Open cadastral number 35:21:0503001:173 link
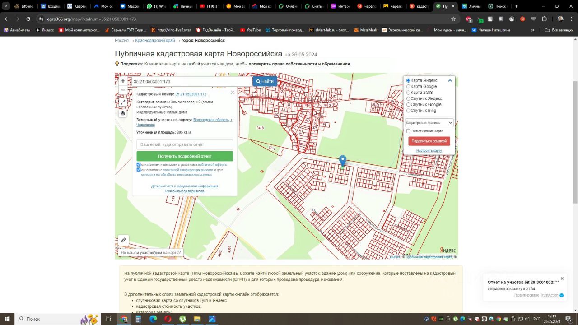This screenshot has height=325, width=578. [x=191, y=94]
